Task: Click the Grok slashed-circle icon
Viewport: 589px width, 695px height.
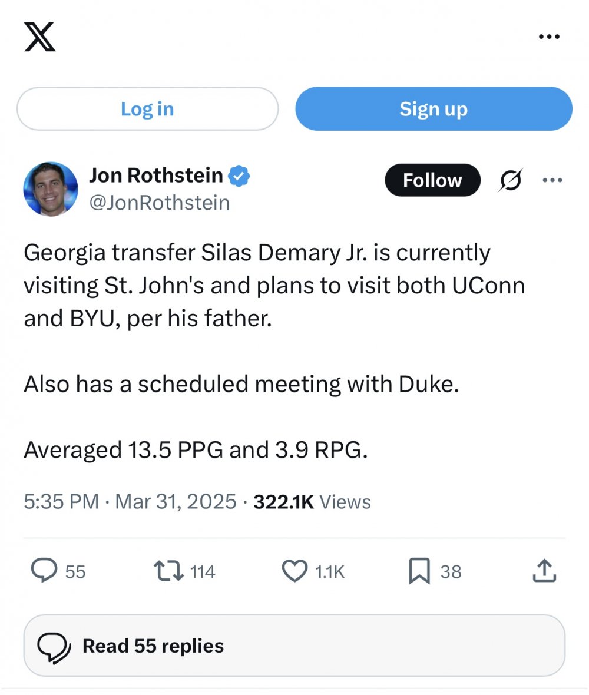Action: 509,181
